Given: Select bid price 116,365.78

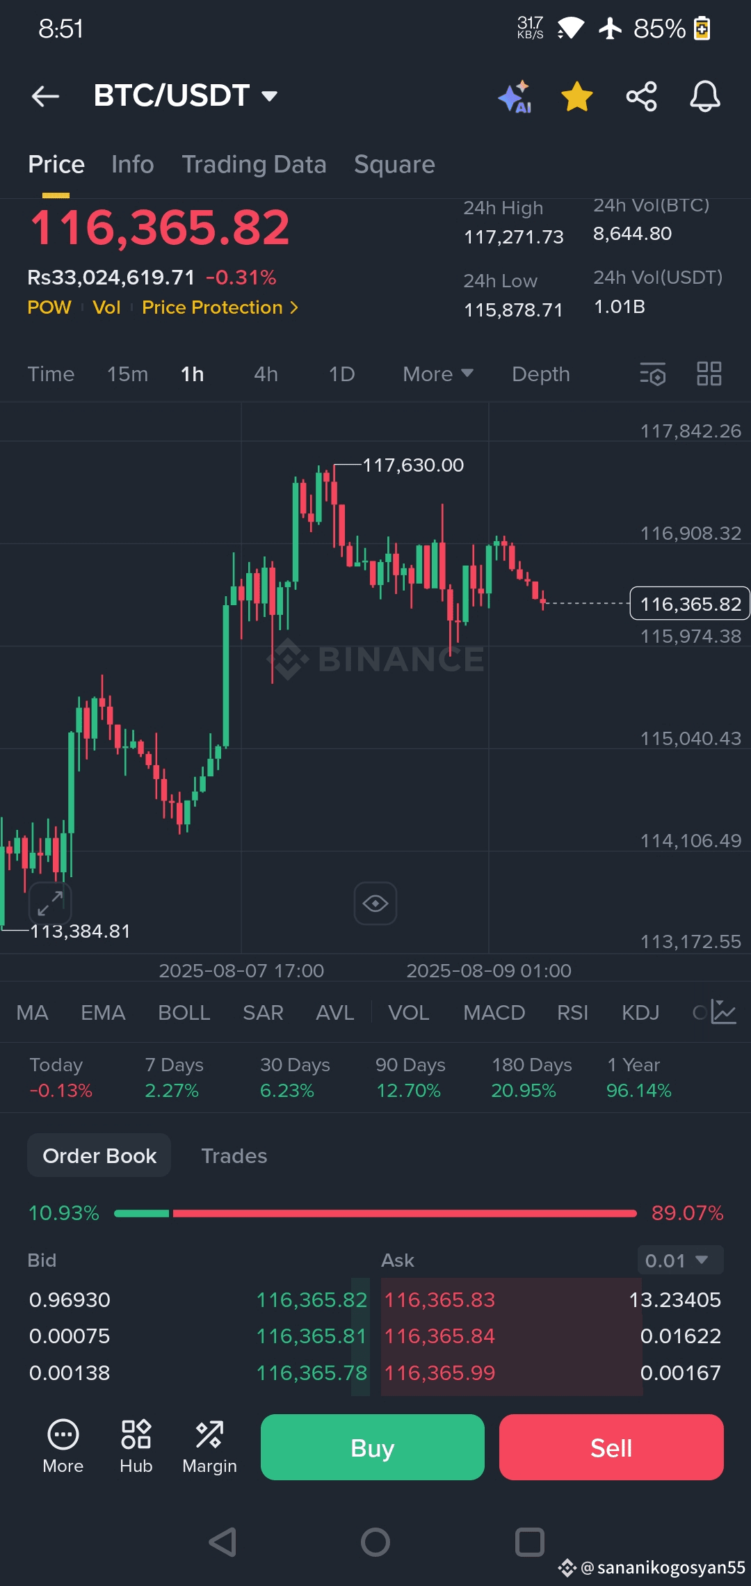Looking at the screenshot, I should click(312, 1372).
